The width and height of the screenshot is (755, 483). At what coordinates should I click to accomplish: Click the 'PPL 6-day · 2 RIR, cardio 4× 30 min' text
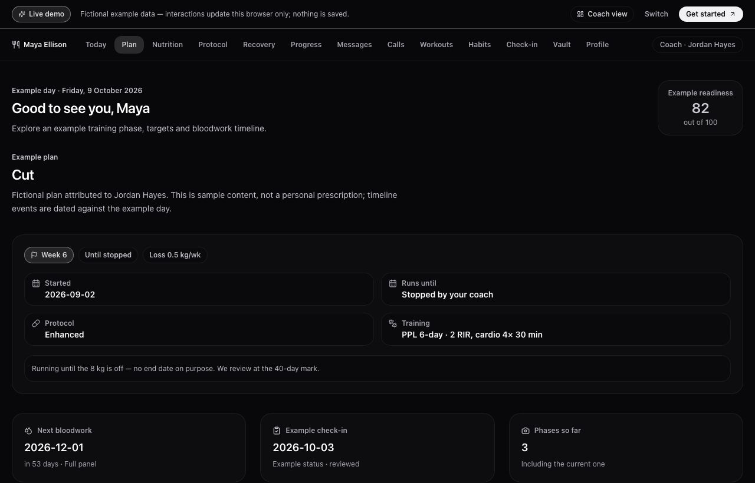[472, 335]
